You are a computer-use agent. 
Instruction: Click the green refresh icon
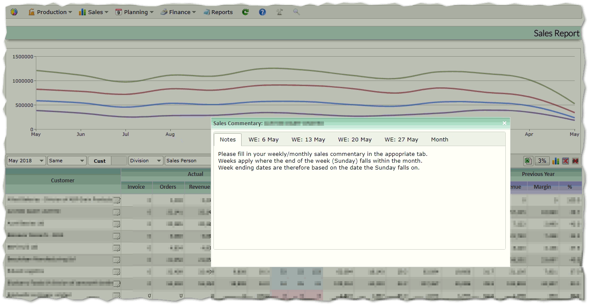pyautogui.click(x=245, y=12)
